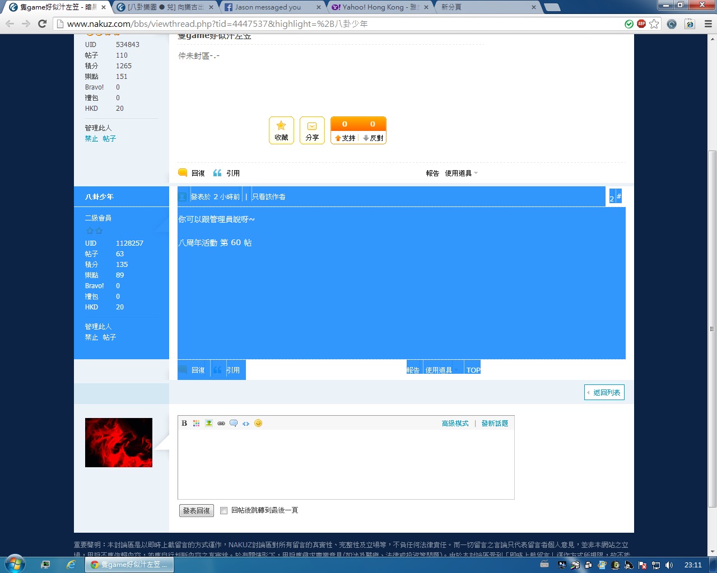
Task: Click the bold B icon in editor
Action: coord(184,423)
